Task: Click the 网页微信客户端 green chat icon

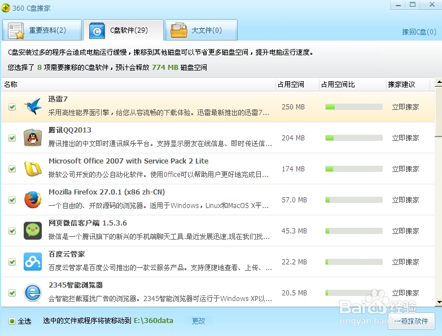Action: click(33, 231)
